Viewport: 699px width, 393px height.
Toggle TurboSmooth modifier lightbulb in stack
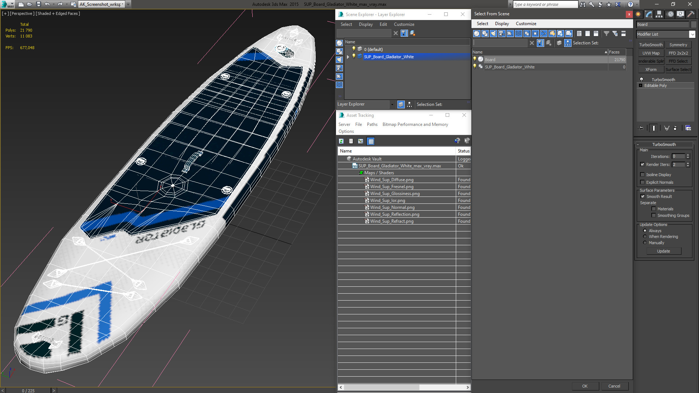641,79
